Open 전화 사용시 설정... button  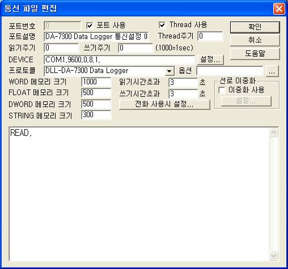click(x=164, y=104)
